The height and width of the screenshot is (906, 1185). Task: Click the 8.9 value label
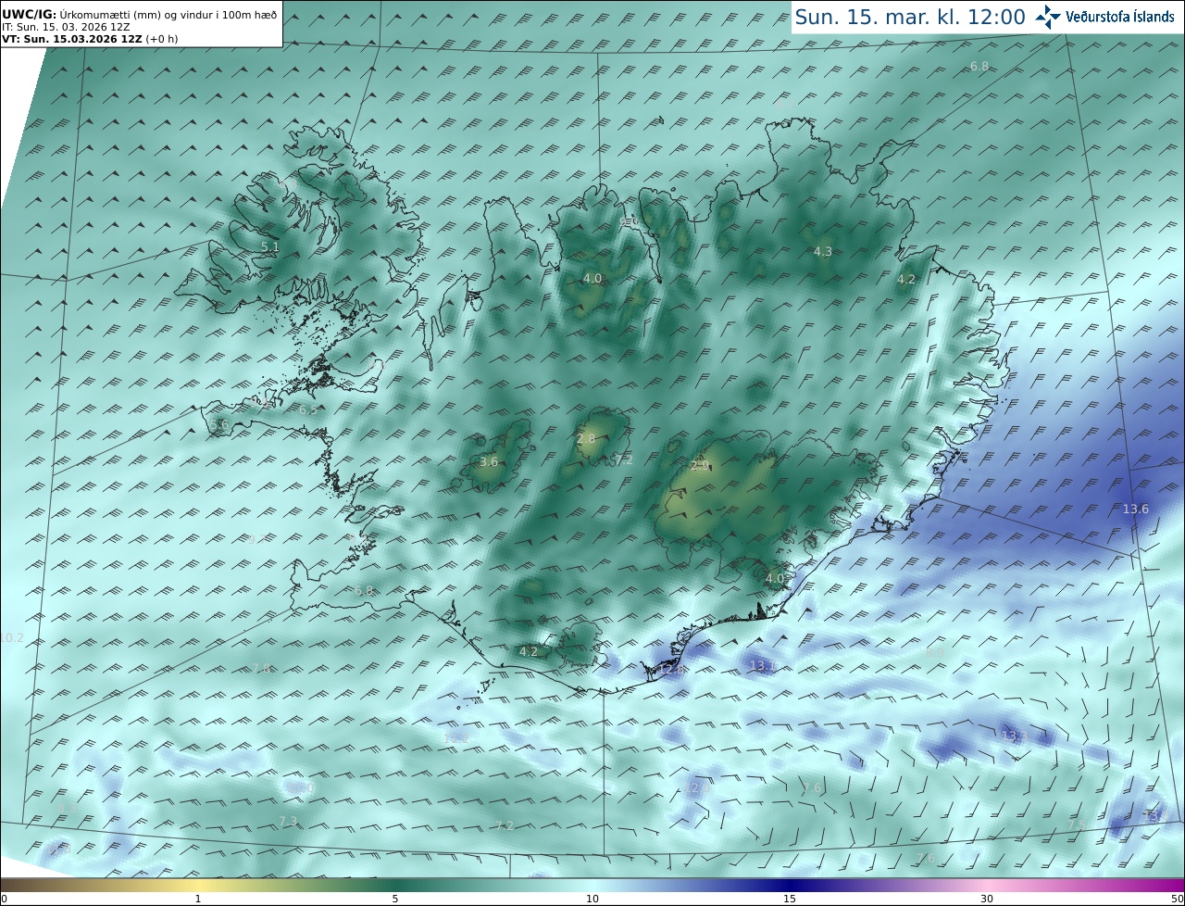click(934, 652)
